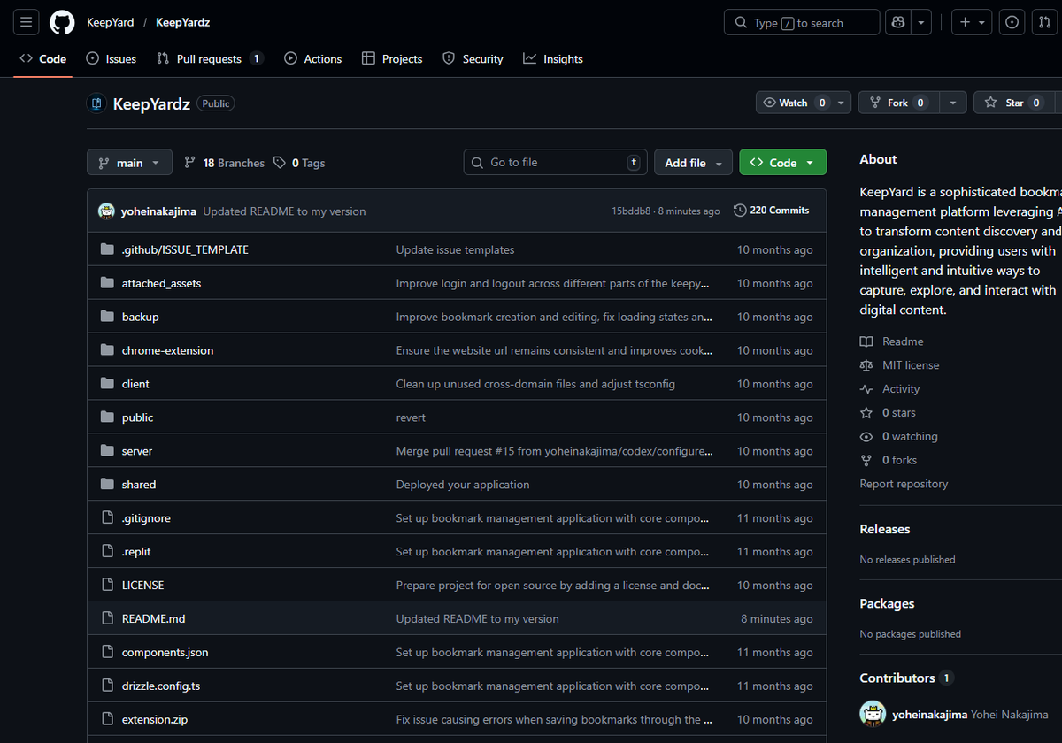
Task: Switch to the Pull requests tab
Action: (x=210, y=59)
